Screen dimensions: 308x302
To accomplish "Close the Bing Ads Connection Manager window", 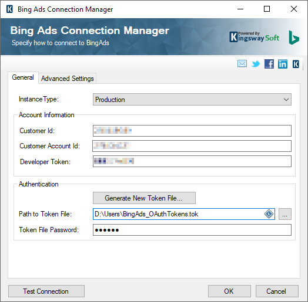I will coord(294,9).
